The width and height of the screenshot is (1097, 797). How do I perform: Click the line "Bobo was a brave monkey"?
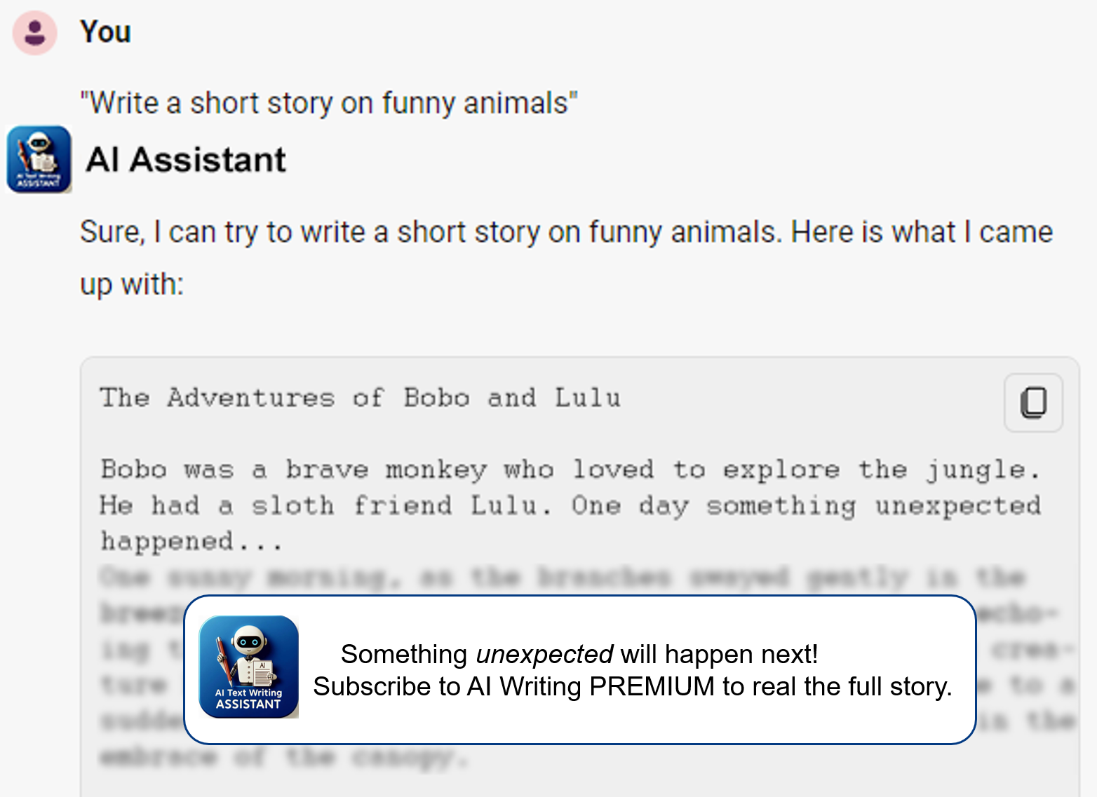click(x=293, y=470)
